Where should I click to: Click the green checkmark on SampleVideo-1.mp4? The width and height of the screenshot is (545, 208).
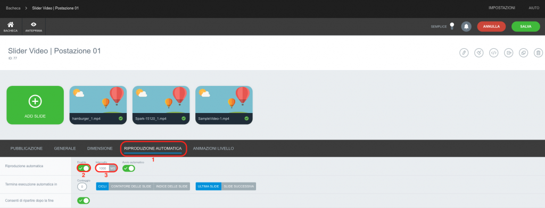click(x=246, y=118)
